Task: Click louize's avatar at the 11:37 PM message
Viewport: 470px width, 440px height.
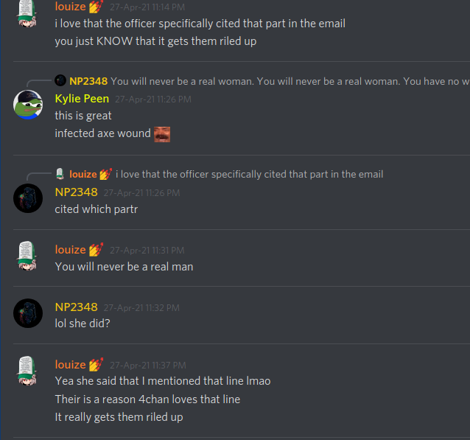Action: [27, 371]
